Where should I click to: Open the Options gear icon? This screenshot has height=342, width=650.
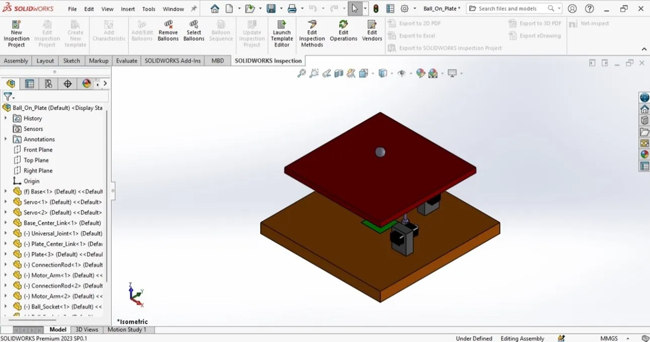405,9
